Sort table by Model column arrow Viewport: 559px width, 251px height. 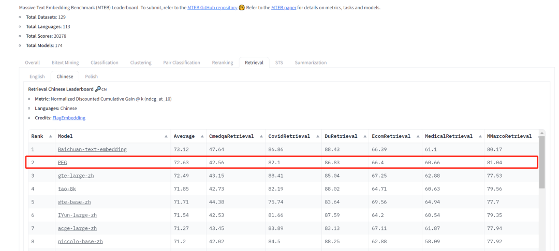pos(166,136)
